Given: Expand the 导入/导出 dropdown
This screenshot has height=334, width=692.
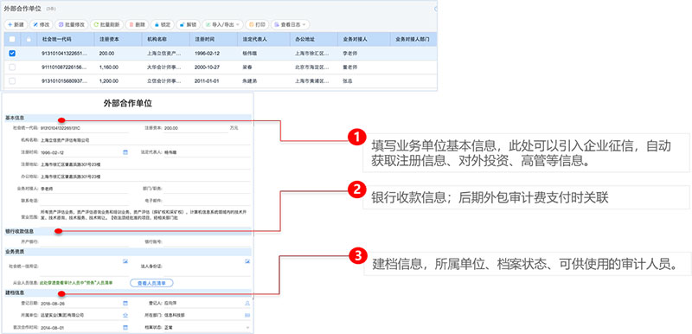Looking at the screenshot, I should click(223, 25).
